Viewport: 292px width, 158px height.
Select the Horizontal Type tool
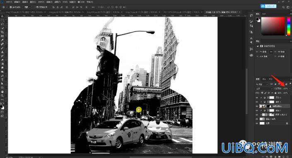point(2,80)
